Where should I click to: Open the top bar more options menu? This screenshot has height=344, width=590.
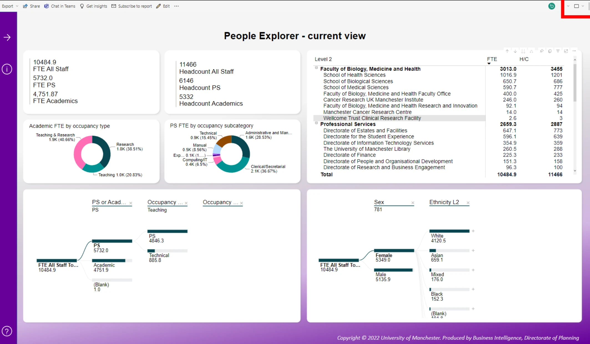(x=176, y=6)
